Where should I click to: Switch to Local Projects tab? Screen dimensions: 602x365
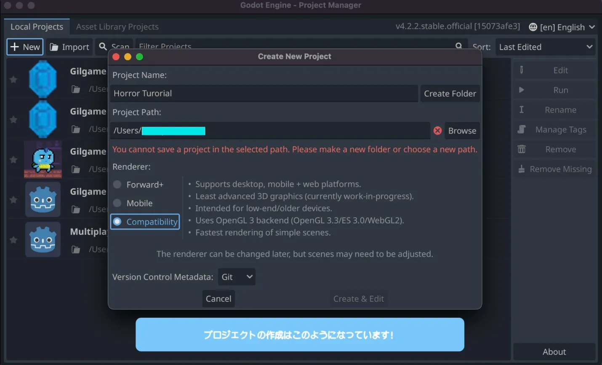click(37, 27)
